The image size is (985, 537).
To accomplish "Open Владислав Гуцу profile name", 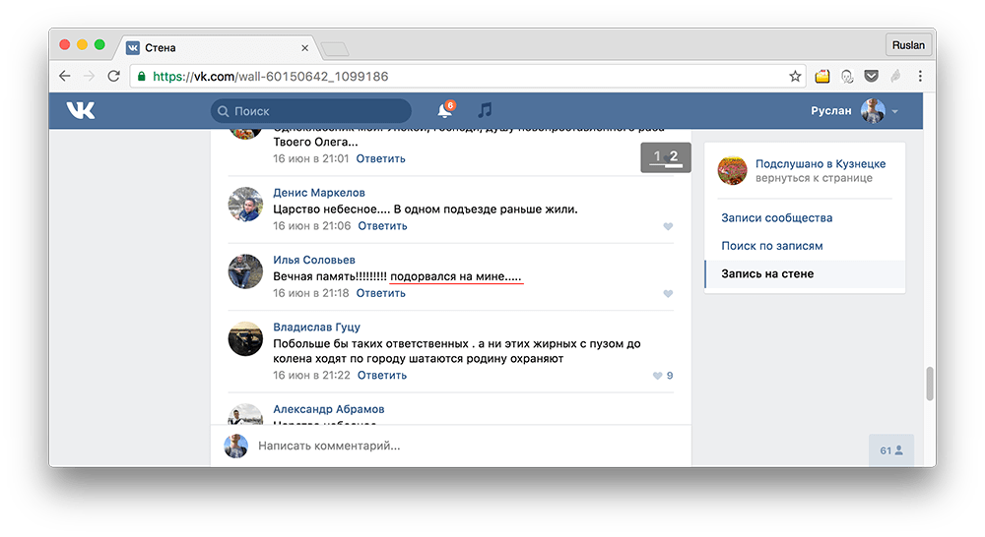I will click(x=316, y=327).
